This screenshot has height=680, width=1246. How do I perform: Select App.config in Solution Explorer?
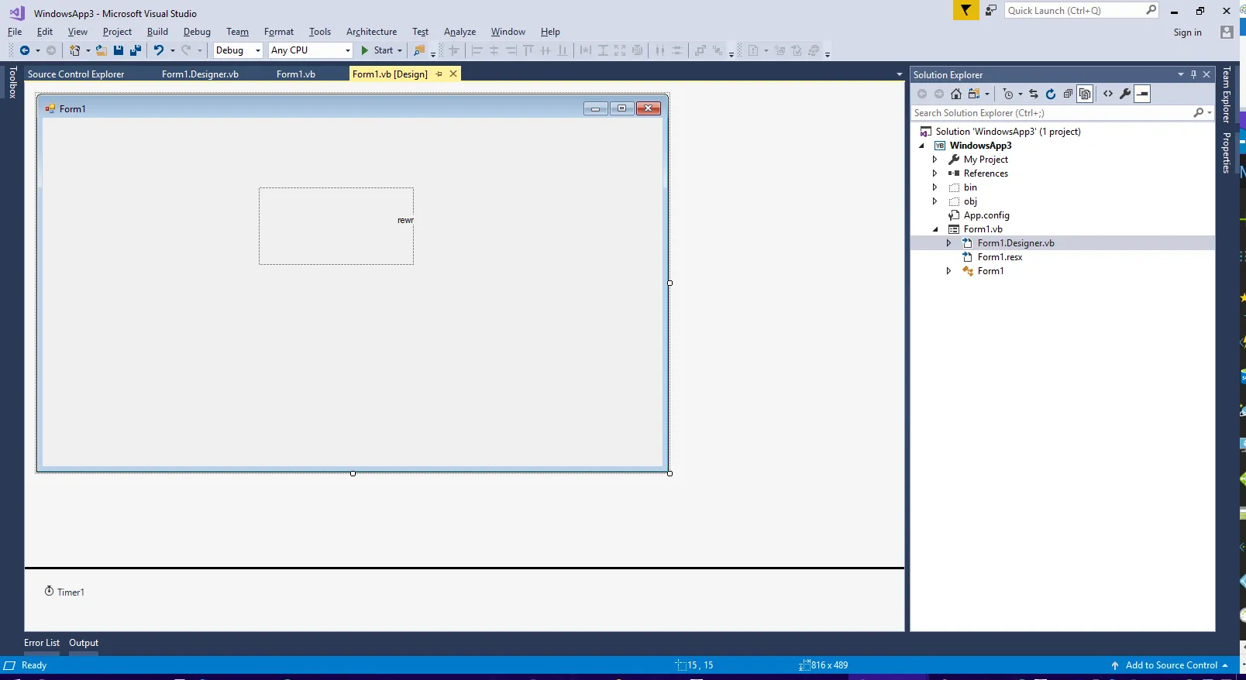tap(986, 215)
